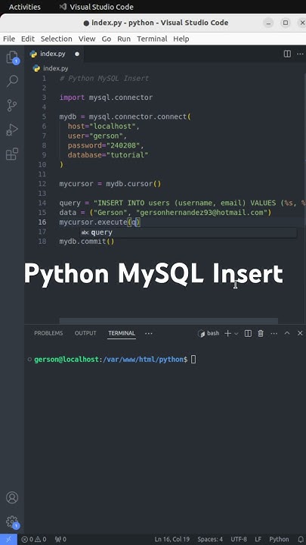Click the mydb.commit() line
Viewport: 306px width, 545px height.
87,241
